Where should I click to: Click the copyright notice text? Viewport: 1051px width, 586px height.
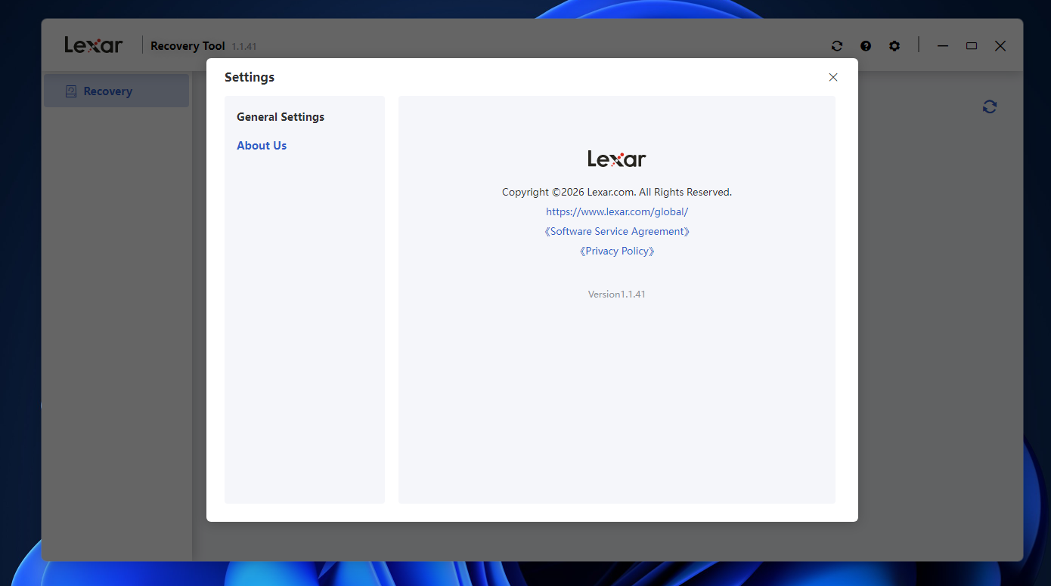tap(616, 192)
